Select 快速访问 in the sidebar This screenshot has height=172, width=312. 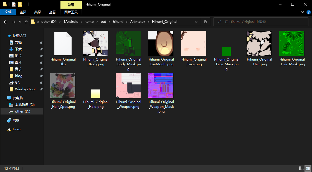tap(19, 36)
